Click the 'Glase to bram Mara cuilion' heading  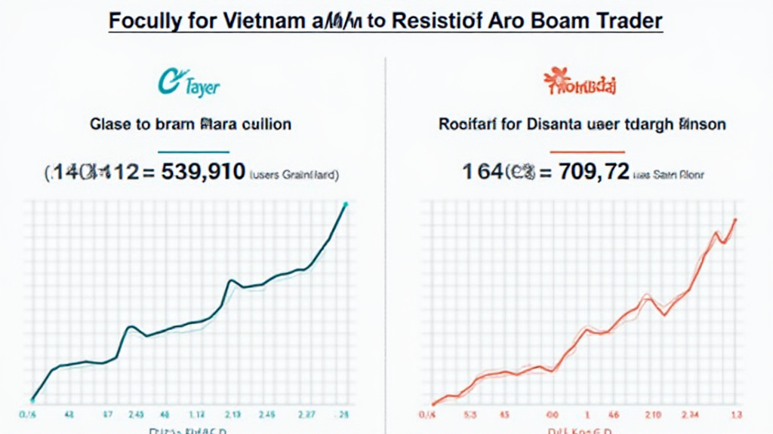190,124
